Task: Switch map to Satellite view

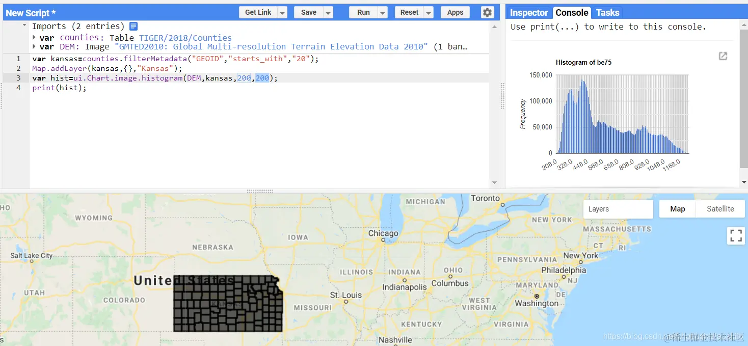Action: (720, 209)
